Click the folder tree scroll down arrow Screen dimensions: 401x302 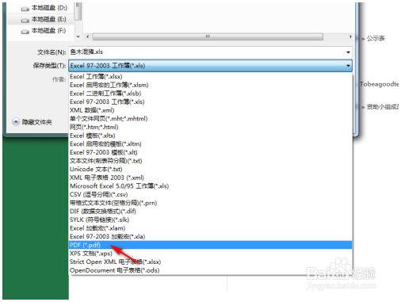pyautogui.click(x=78, y=36)
